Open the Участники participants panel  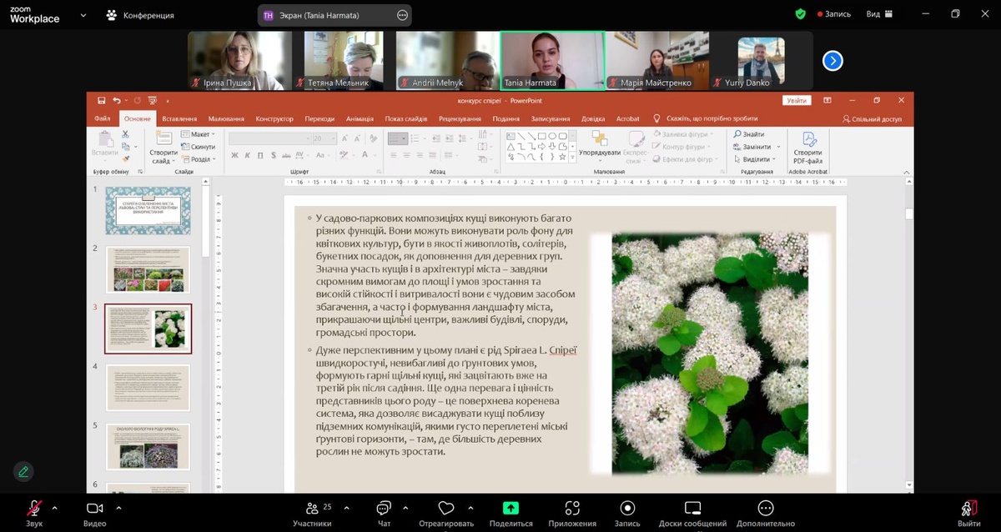pyautogui.click(x=312, y=512)
